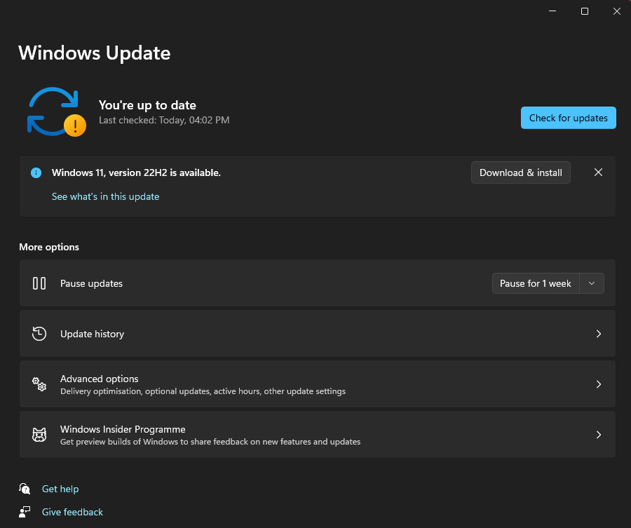Click the gears icon beside Advanced options
The height and width of the screenshot is (528, 631).
tap(39, 384)
